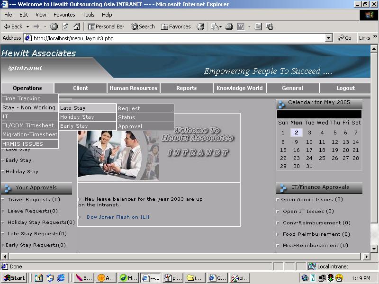Launch Internet Explorer from quick launch
The height and width of the screenshot is (284, 379).
point(61,278)
